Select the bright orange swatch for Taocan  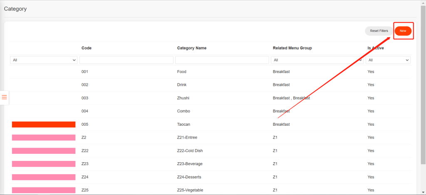(x=44, y=124)
